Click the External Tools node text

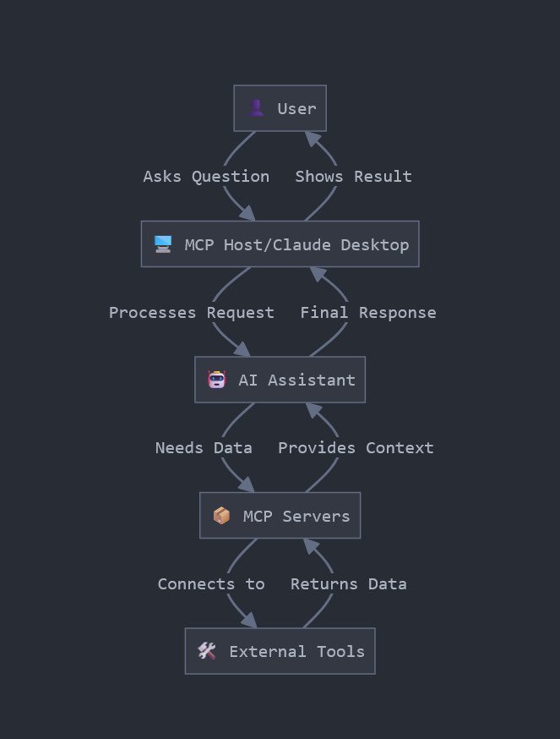(x=296, y=651)
